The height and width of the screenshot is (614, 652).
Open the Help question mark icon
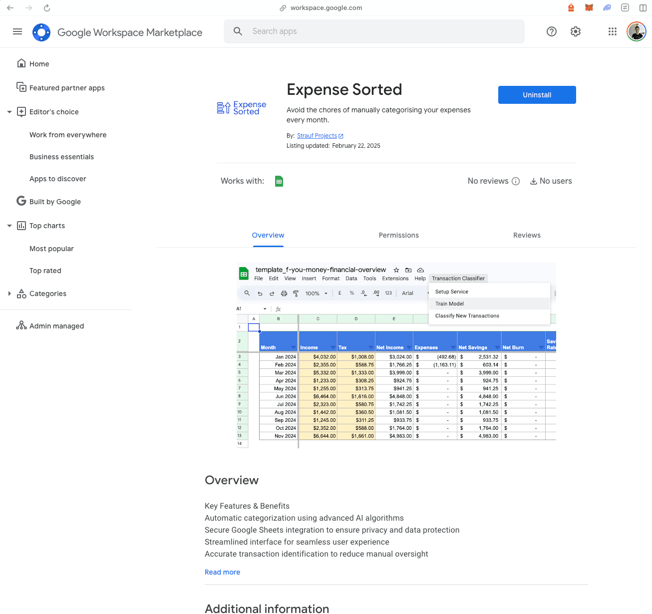[552, 31]
